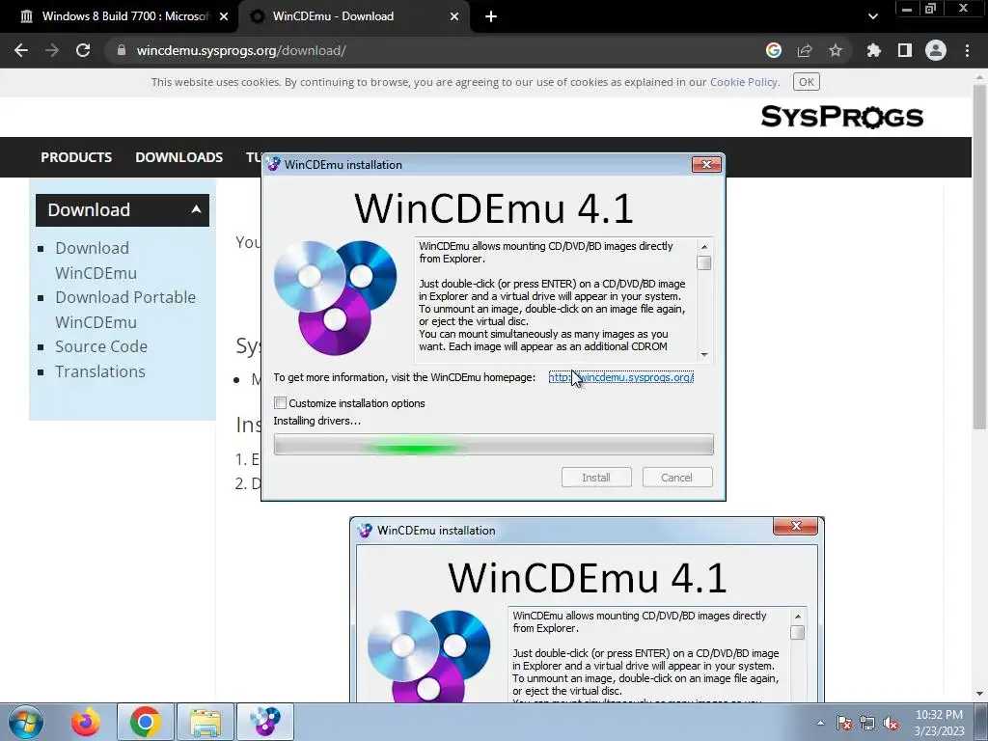Click the address bar URL field
This screenshot has width=988, height=741.
(435, 50)
